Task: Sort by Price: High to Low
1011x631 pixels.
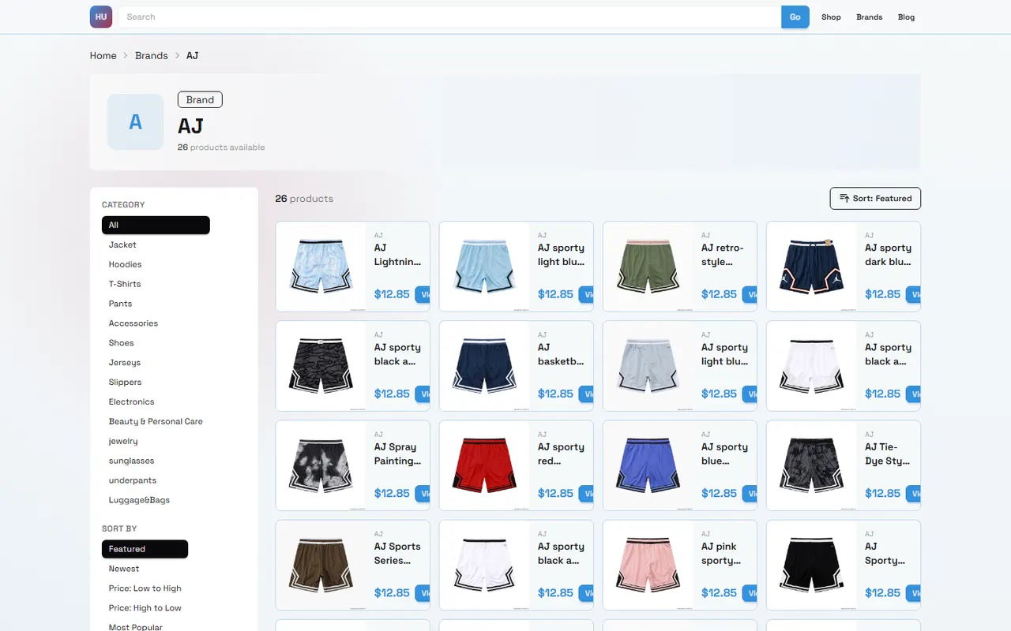Action: [x=145, y=608]
